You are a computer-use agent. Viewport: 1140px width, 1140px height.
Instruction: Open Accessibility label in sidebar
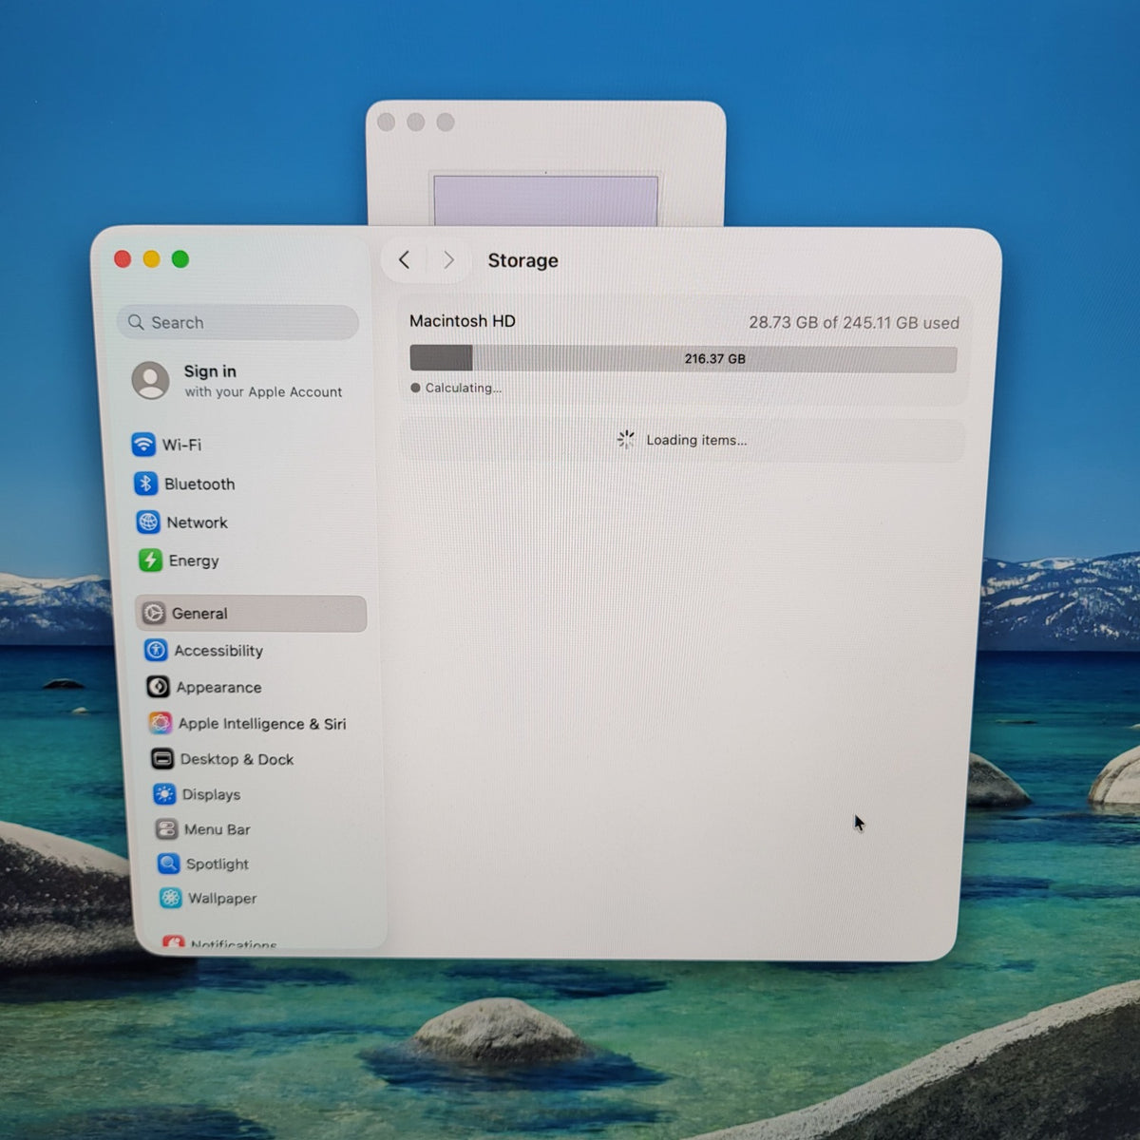pos(218,651)
